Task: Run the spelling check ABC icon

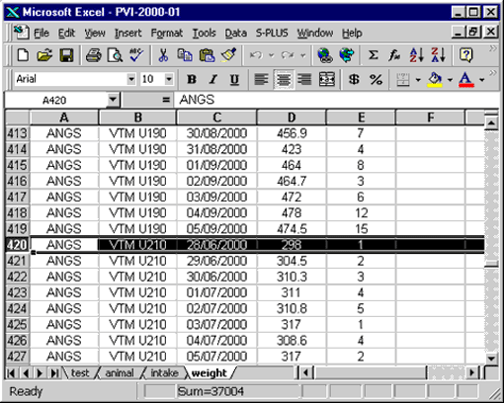Action: pyautogui.click(x=136, y=55)
